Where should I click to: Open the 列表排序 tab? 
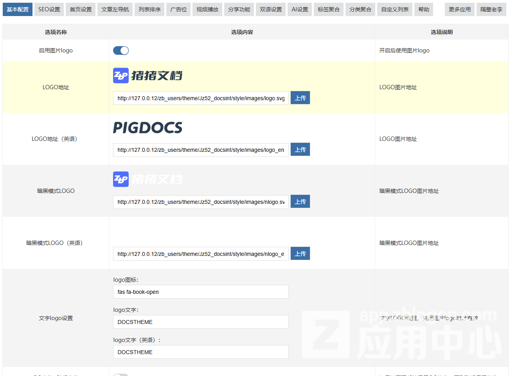tap(149, 9)
